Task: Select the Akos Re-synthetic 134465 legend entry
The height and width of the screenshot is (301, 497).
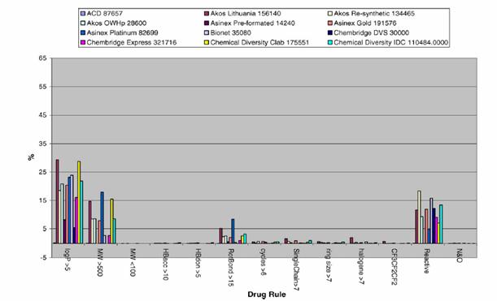Action: tap(372, 14)
